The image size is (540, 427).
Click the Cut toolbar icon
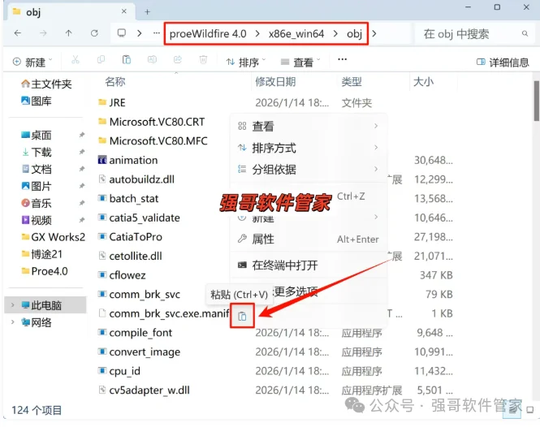[x=75, y=60]
